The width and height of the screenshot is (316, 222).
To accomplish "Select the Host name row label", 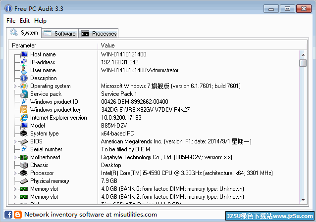I will click(x=43, y=54).
